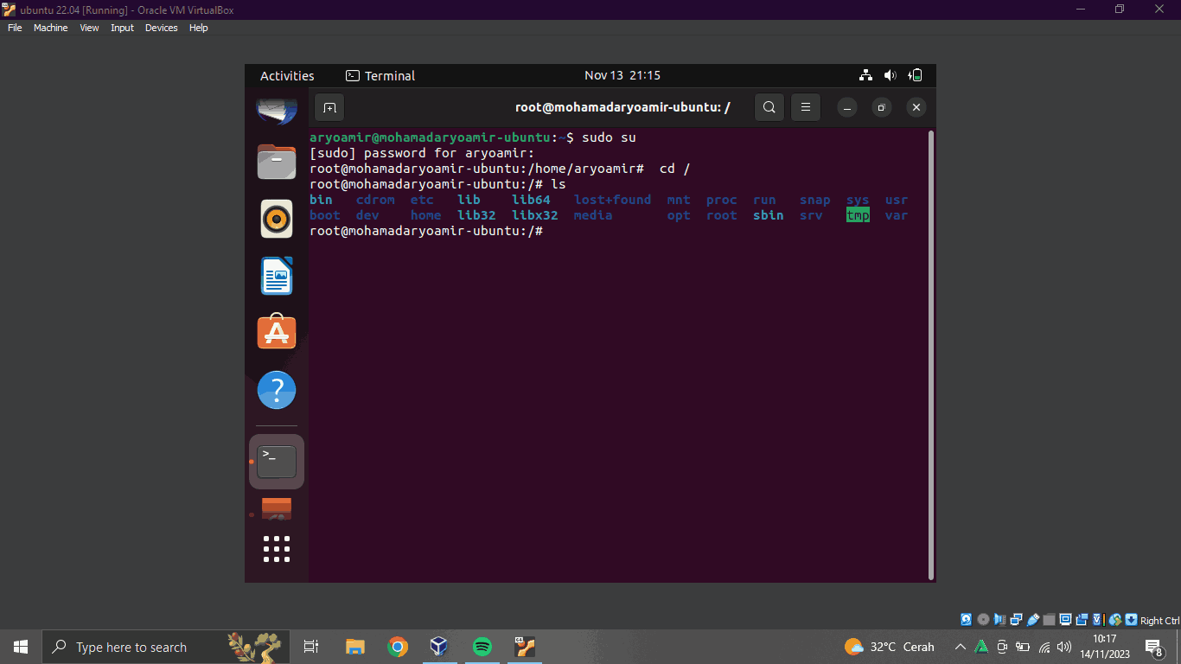Open the VirtualBox View menu
Image resolution: width=1181 pixels, height=664 pixels.
89,28
